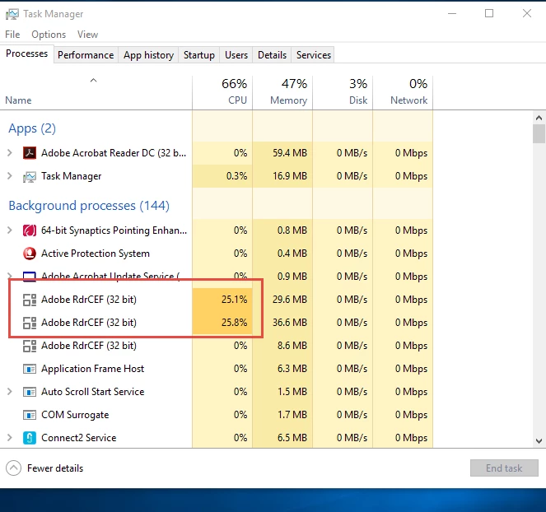
Task: Click the Synaptics Pointing Enhancer icon
Action: 30,230
